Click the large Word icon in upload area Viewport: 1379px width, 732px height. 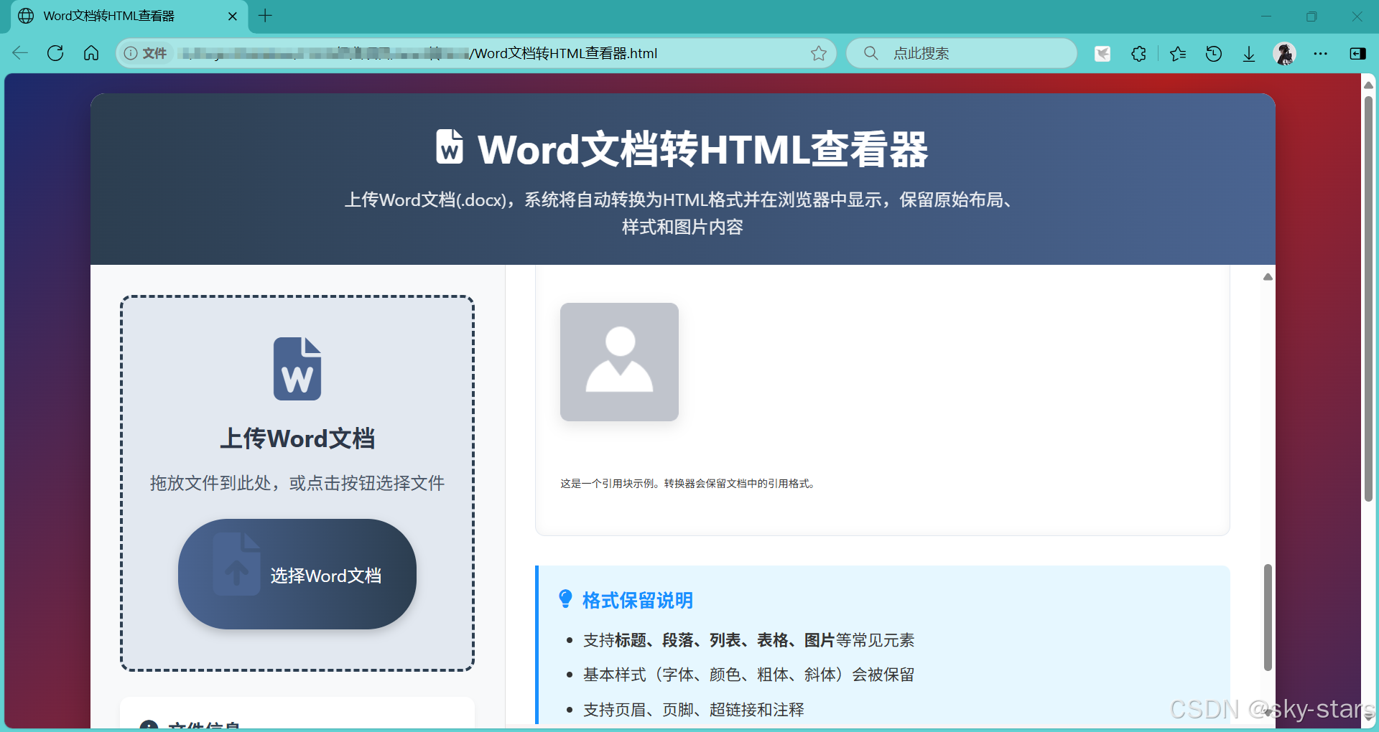[297, 369]
